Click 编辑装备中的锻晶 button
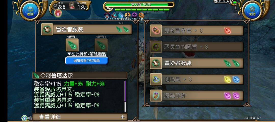275x122 pixels. (87, 60)
